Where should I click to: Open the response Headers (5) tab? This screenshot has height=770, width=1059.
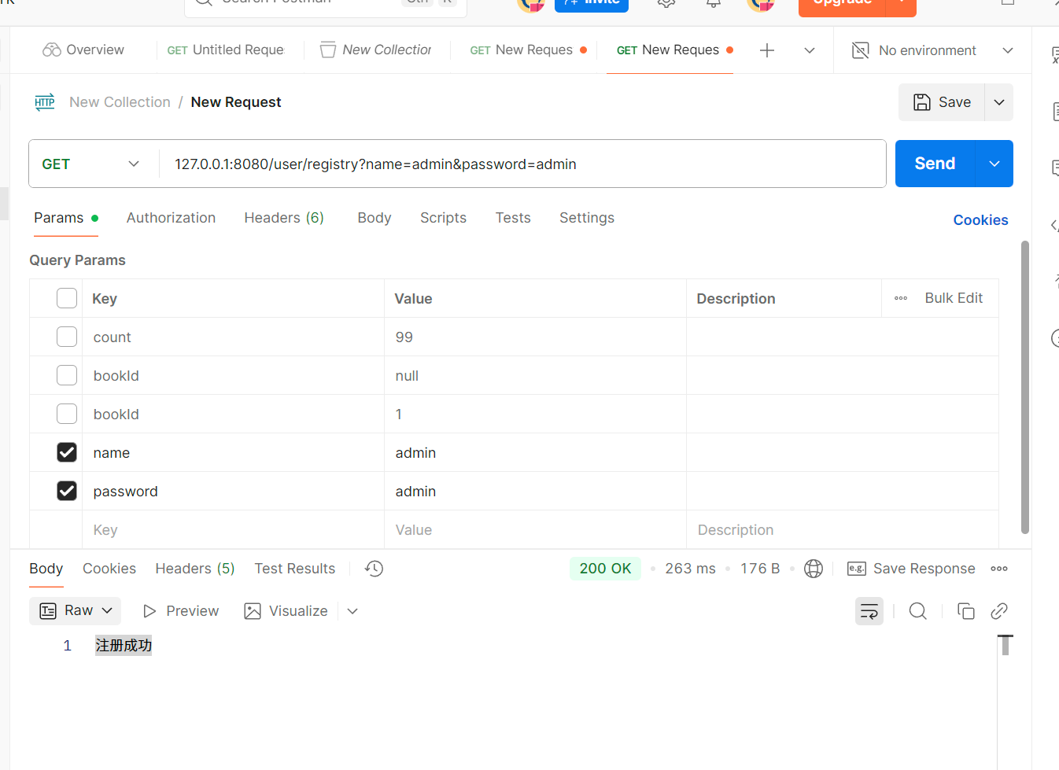click(195, 569)
